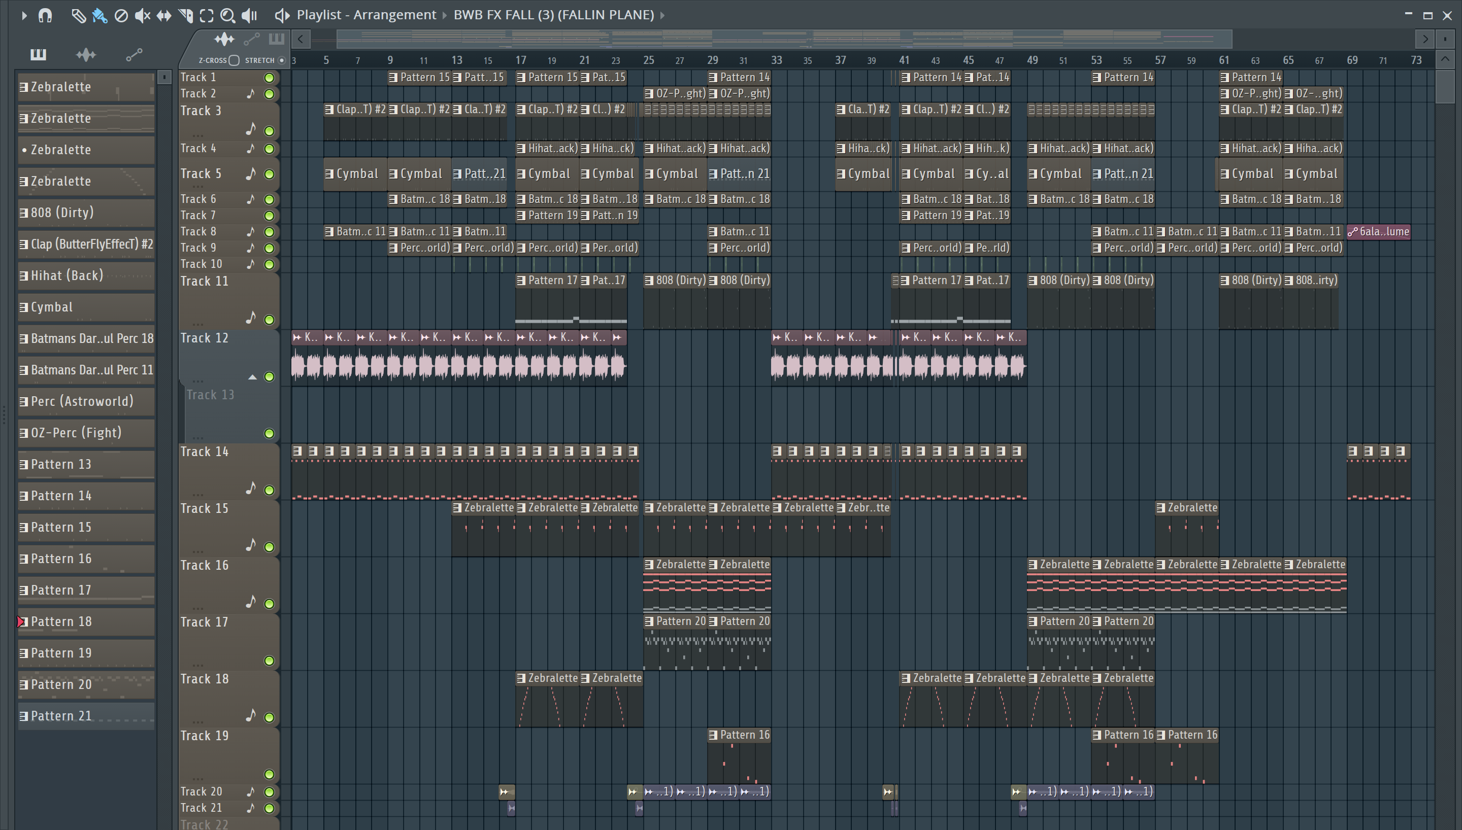Switch clip focus to pattern clips
Image resolution: width=1462 pixels, height=830 pixels.
(x=277, y=39)
